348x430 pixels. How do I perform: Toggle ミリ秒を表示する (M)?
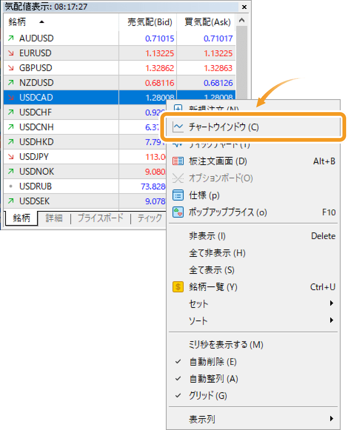[x=253, y=345]
